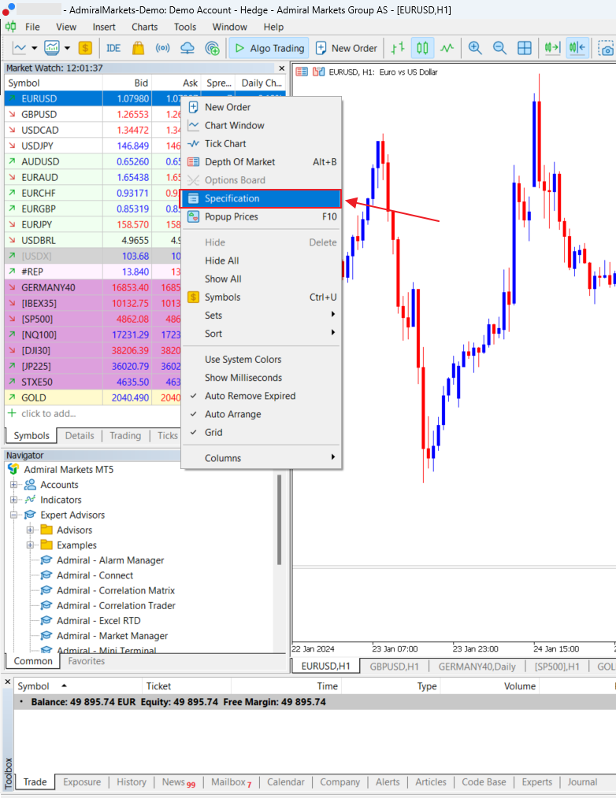
Task: Click the Admiral - Connect expert advisor
Action: [x=95, y=575]
